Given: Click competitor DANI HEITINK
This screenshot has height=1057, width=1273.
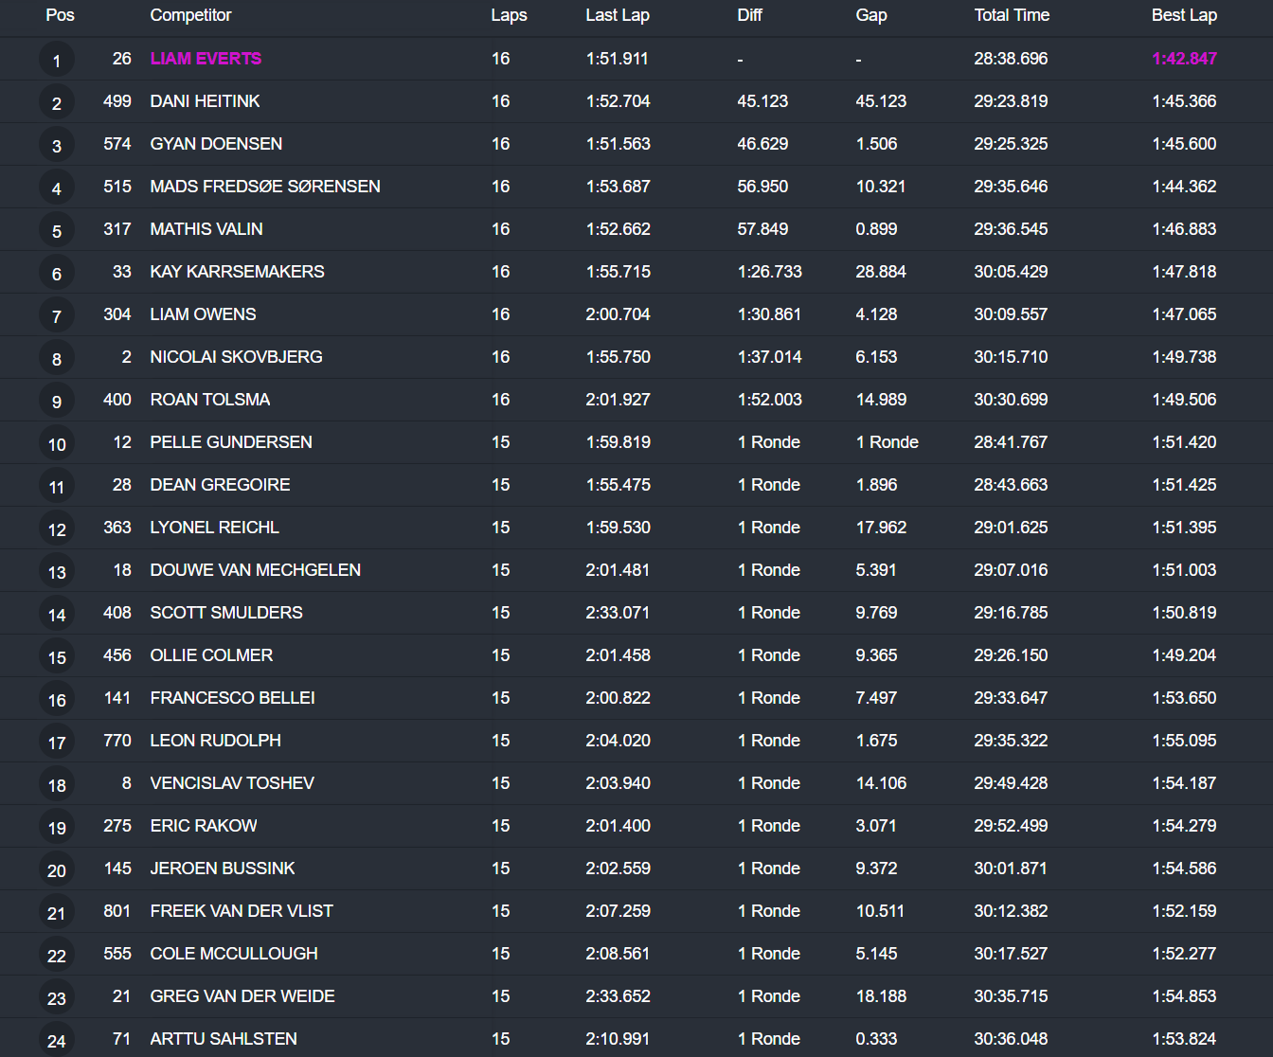Looking at the screenshot, I should (x=205, y=101).
